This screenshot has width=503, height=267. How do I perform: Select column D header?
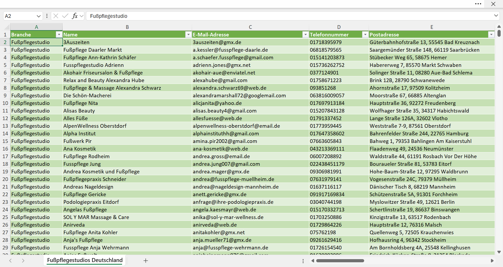(x=339, y=27)
